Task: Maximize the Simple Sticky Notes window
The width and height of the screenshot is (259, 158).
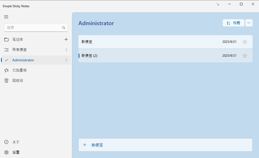Action: point(241,4)
